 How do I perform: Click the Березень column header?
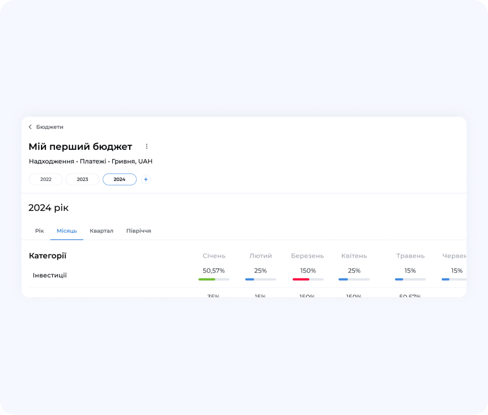click(307, 256)
